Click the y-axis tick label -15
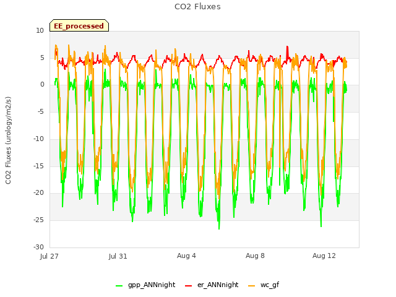 click(x=38, y=166)
